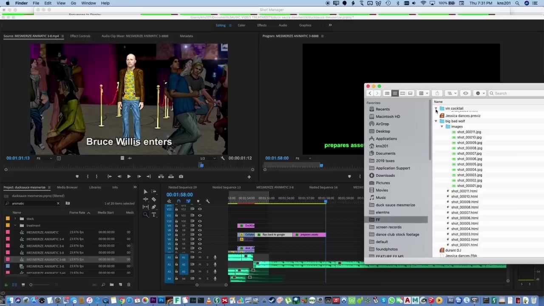Click the Project panel zoom slider handle
544x306 pixels.
(31, 285)
